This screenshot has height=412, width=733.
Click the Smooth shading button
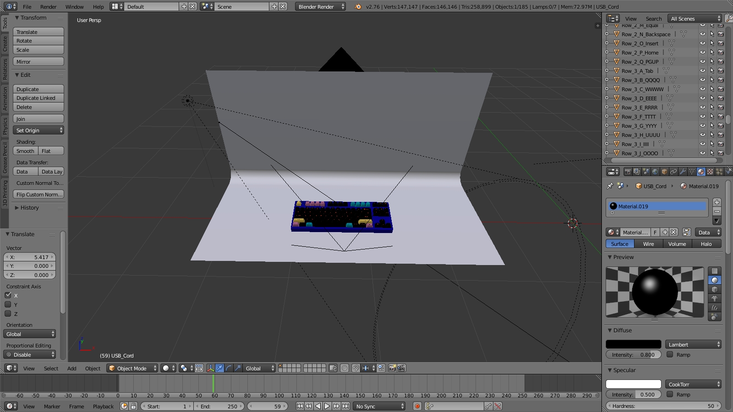[x=25, y=151]
